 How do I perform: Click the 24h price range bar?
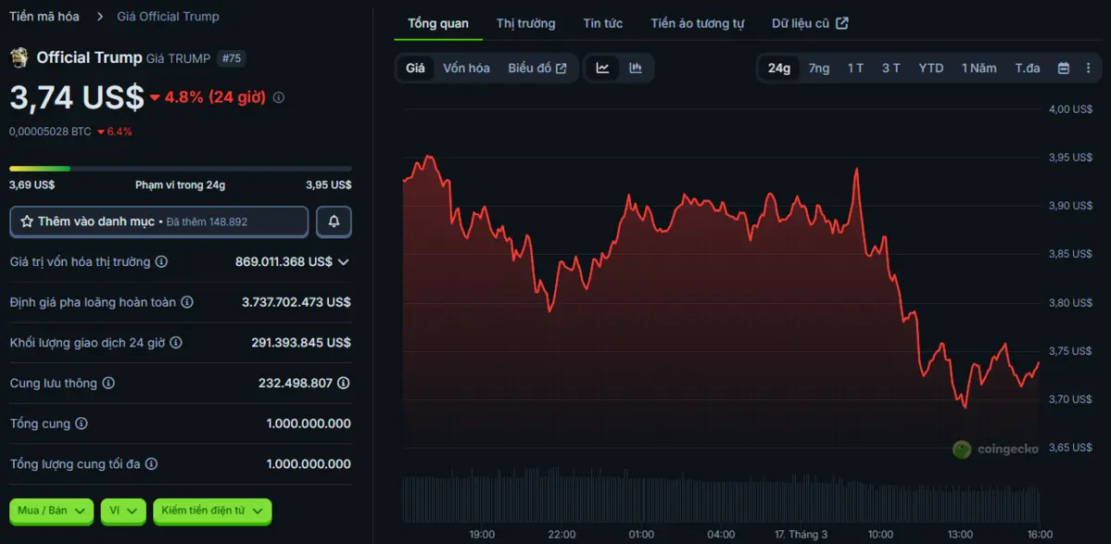click(x=180, y=169)
